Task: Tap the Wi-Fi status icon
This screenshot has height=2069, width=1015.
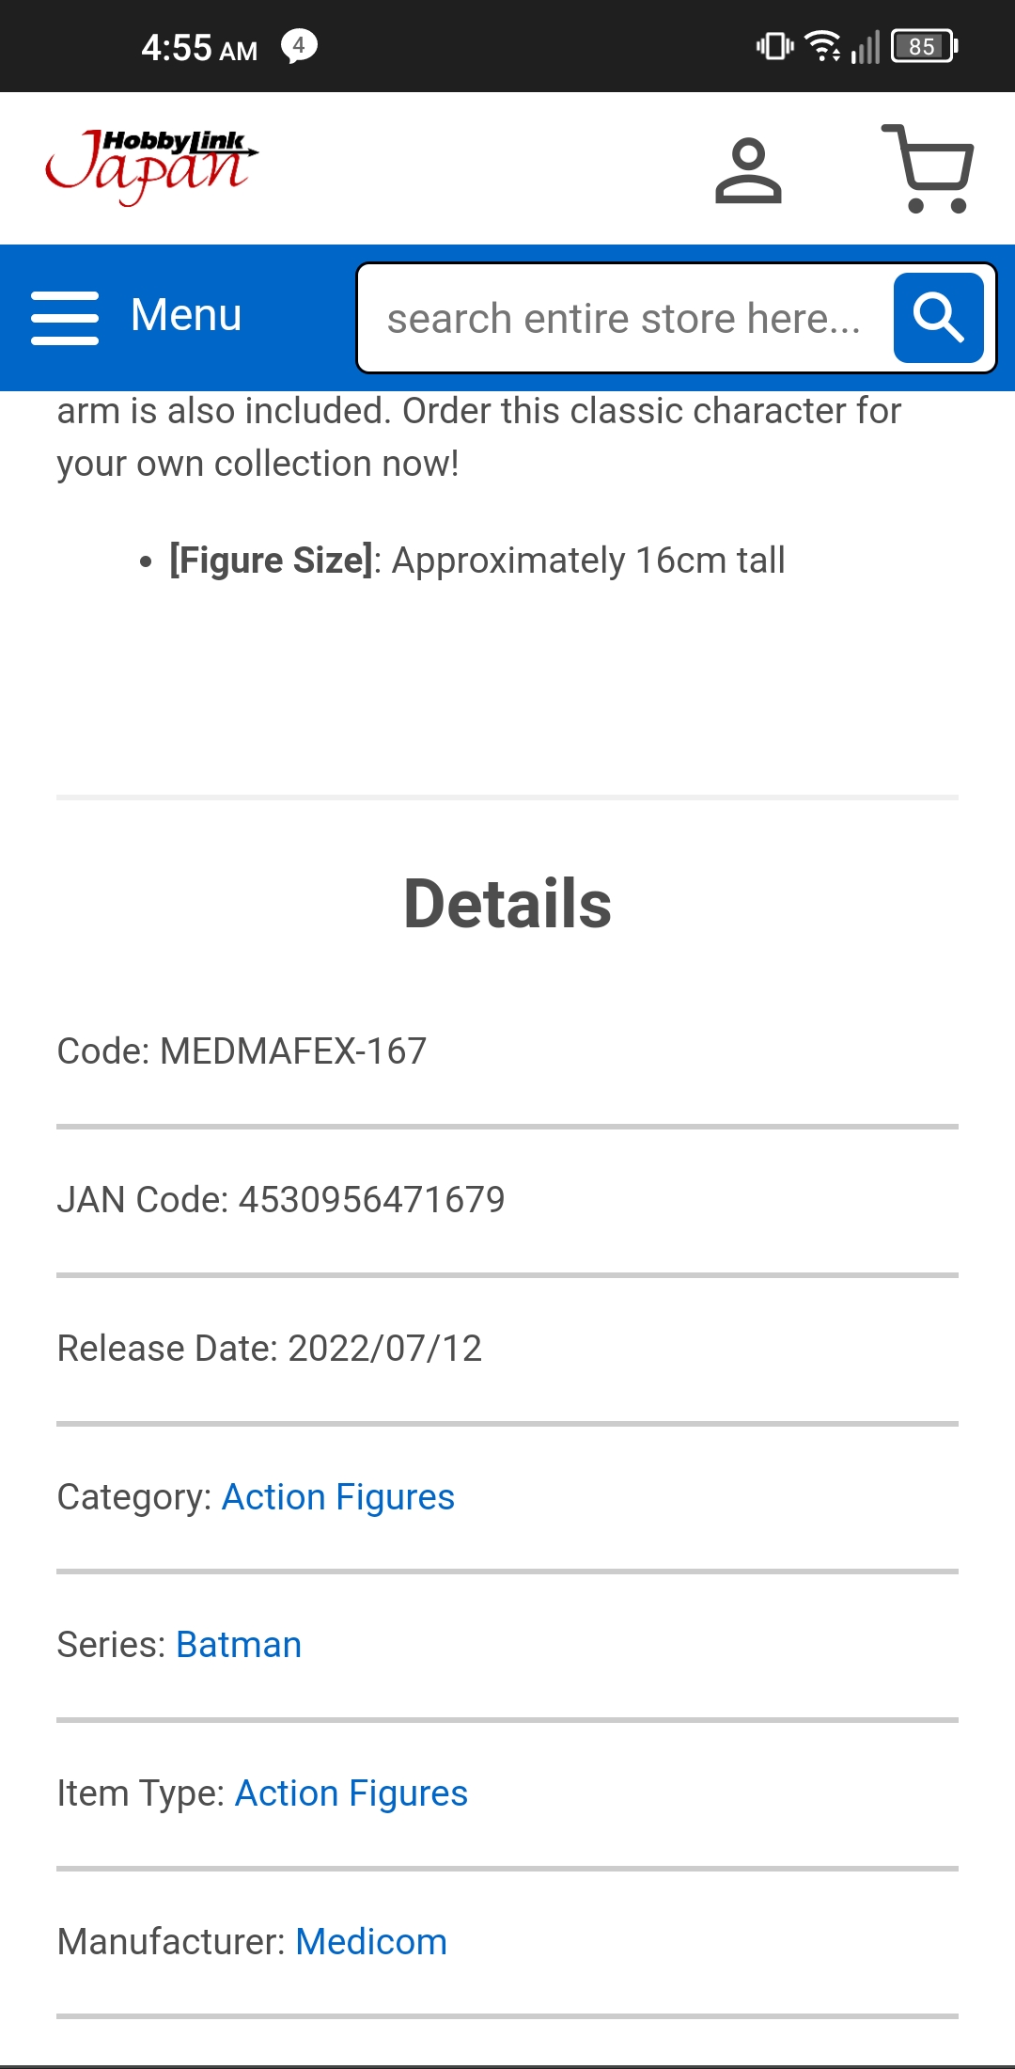Action: [x=823, y=46]
